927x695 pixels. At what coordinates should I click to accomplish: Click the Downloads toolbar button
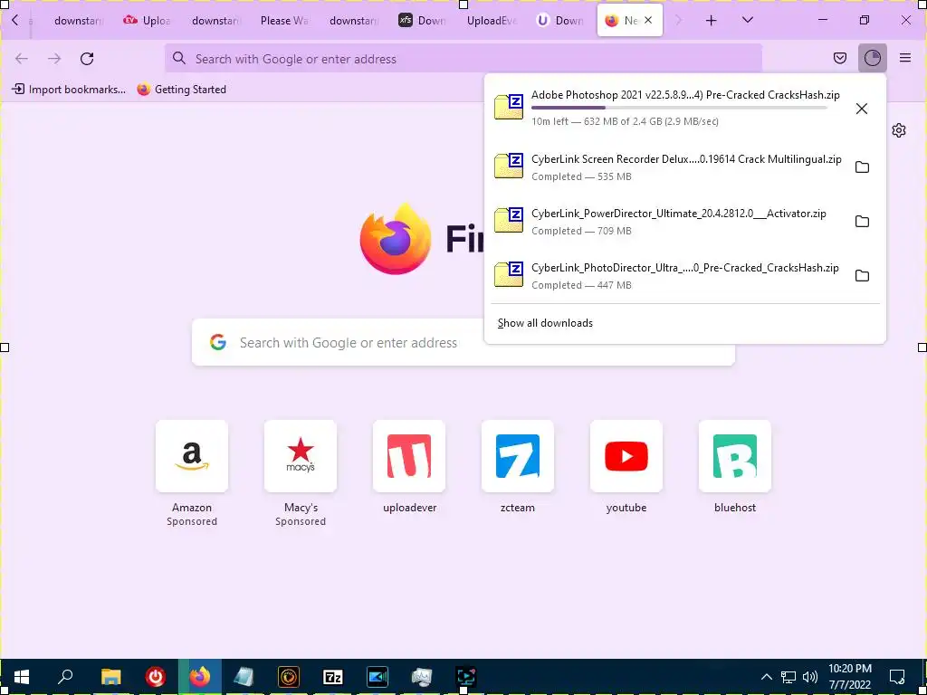pos(872,58)
